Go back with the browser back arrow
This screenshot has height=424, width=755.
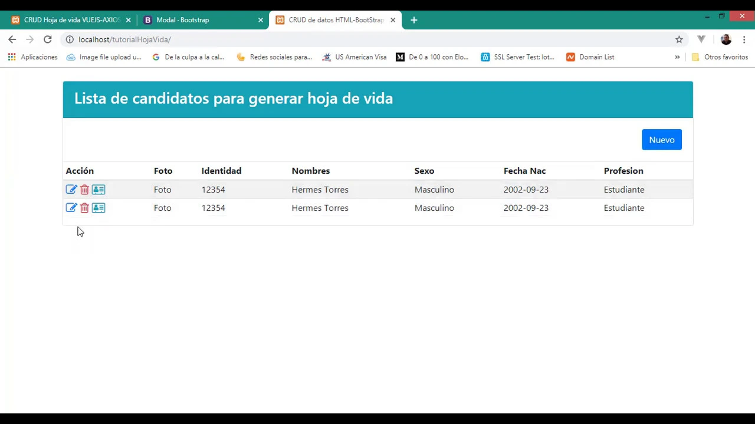click(12, 39)
